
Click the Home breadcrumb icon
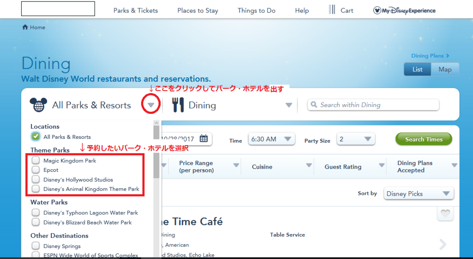tap(25, 27)
